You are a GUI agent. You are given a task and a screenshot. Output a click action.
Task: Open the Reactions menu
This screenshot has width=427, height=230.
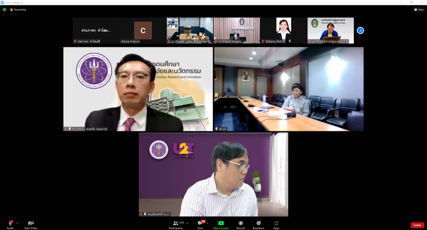(258, 223)
